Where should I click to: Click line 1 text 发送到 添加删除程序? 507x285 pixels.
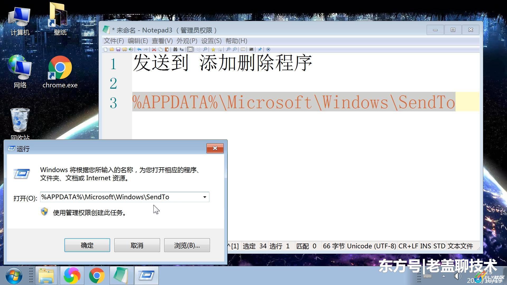click(223, 63)
